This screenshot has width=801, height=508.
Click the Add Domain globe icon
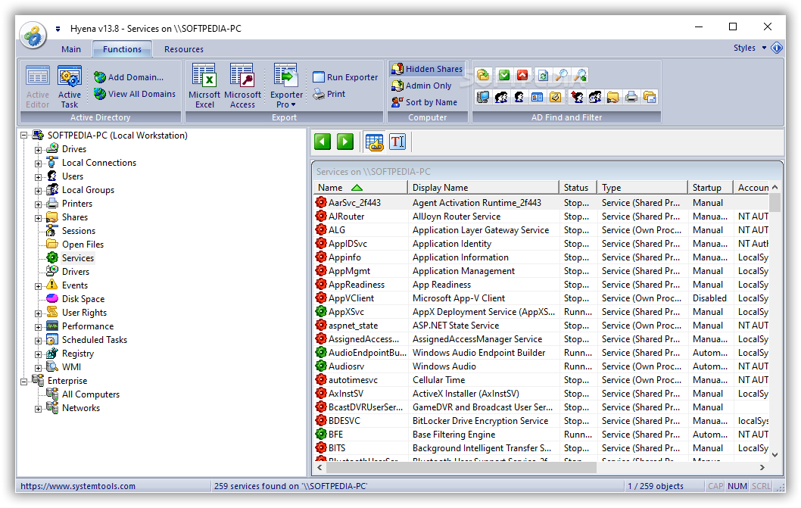point(100,77)
